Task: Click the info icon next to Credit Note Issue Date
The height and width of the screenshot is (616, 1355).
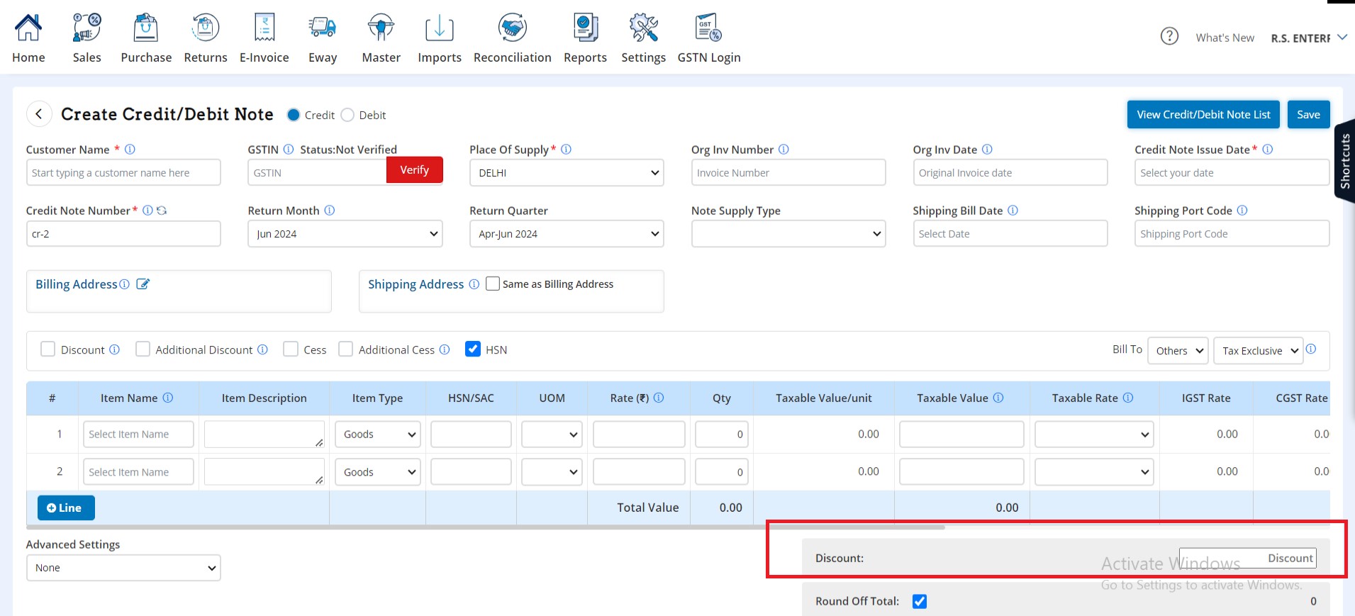Action: click(1268, 150)
